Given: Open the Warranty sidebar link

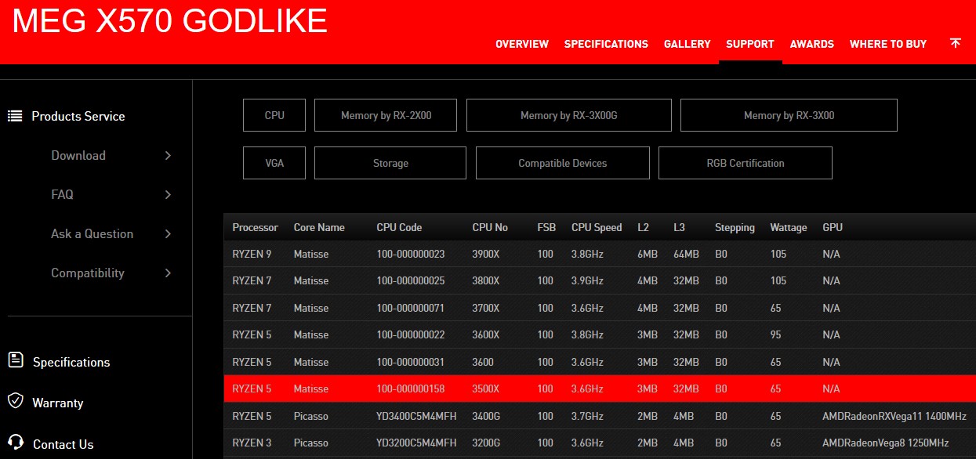Looking at the screenshot, I should pos(58,403).
